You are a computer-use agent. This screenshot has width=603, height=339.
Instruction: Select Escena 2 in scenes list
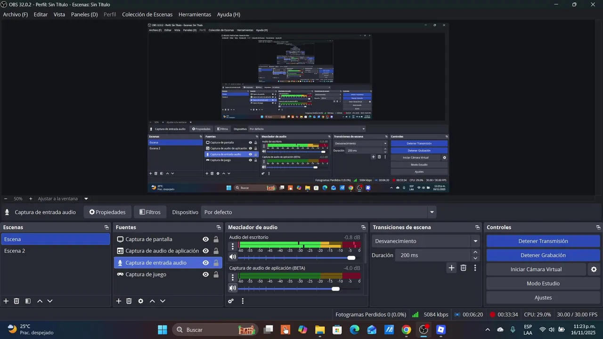coord(55,251)
